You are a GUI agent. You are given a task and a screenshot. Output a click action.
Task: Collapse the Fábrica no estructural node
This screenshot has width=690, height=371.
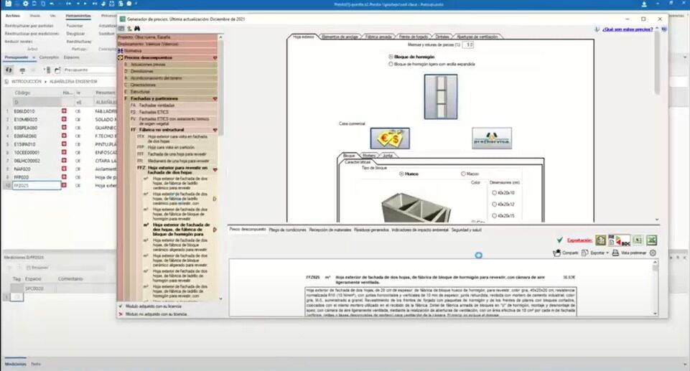tap(215, 131)
